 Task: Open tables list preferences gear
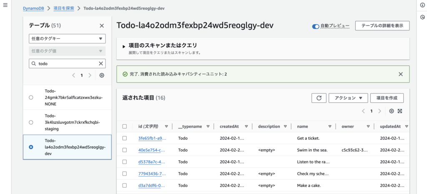[x=102, y=76]
